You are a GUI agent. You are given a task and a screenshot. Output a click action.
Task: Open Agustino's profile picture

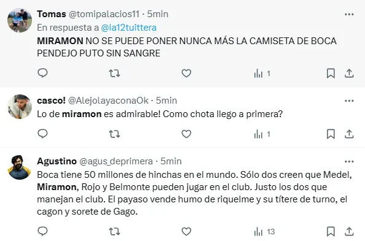[x=20, y=167]
